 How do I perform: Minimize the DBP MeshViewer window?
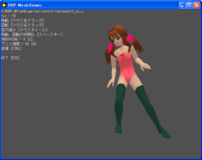(x=182, y=5)
